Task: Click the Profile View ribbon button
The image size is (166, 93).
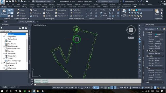Action: (x=76, y=10)
